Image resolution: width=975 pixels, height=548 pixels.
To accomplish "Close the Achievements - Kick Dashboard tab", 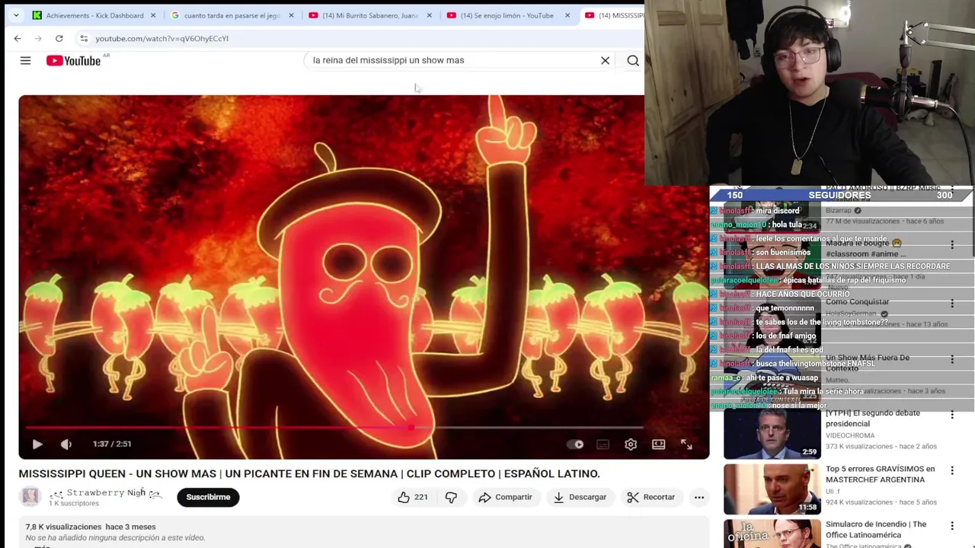I will (153, 15).
